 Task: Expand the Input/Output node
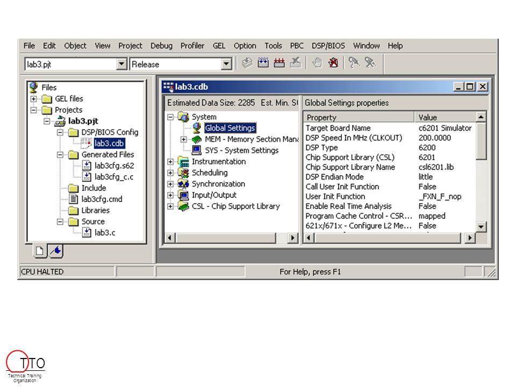[170, 196]
